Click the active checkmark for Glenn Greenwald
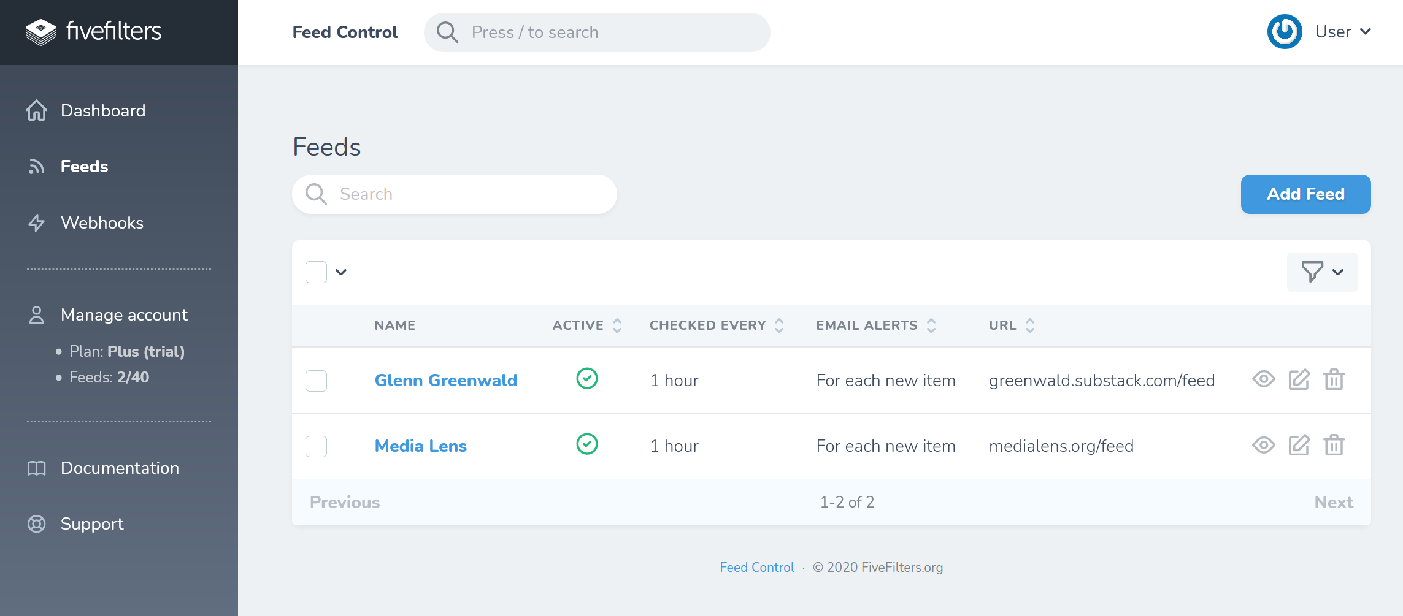Image resolution: width=1403 pixels, height=616 pixels. (x=587, y=379)
